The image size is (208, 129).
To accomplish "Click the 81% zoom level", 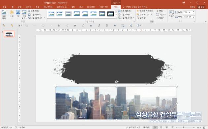I will click(199, 127).
